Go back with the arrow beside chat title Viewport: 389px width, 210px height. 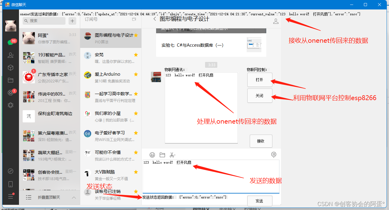click(155, 19)
